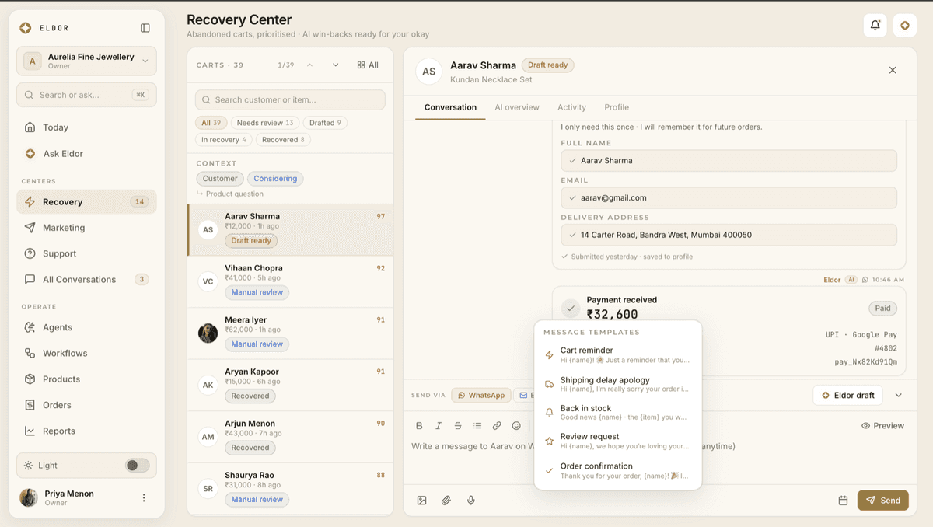Switch to Profile tab
The height and width of the screenshot is (527, 933).
pos(617,107)
